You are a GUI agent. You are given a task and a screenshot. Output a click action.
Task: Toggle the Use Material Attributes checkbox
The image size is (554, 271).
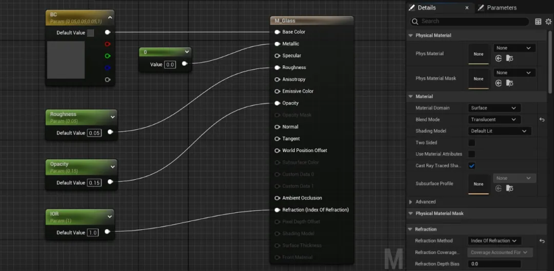coord(472,154)
